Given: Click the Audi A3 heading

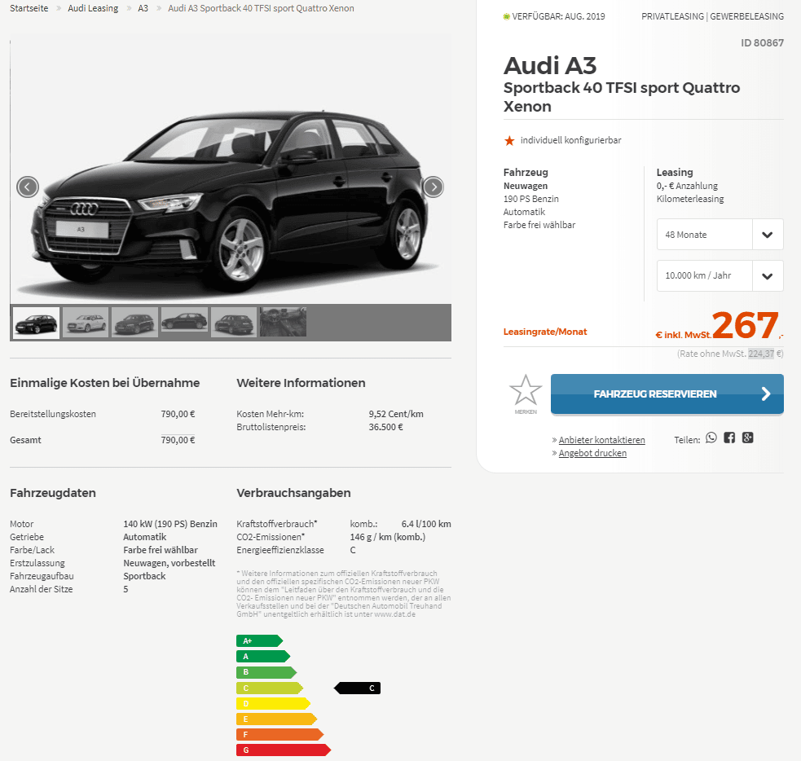Looking at the screenshot, I should coord(550,65).
